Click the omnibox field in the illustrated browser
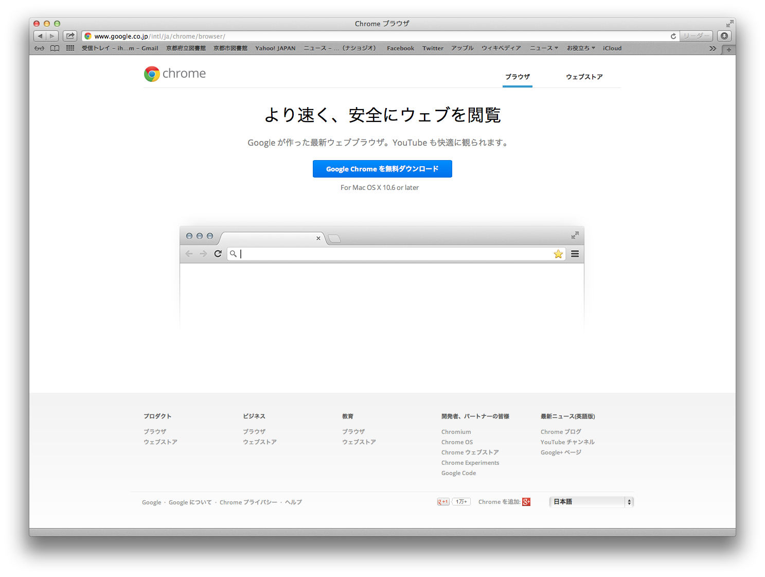The height and width of the screenshot is (577, 765). point(396,254)
